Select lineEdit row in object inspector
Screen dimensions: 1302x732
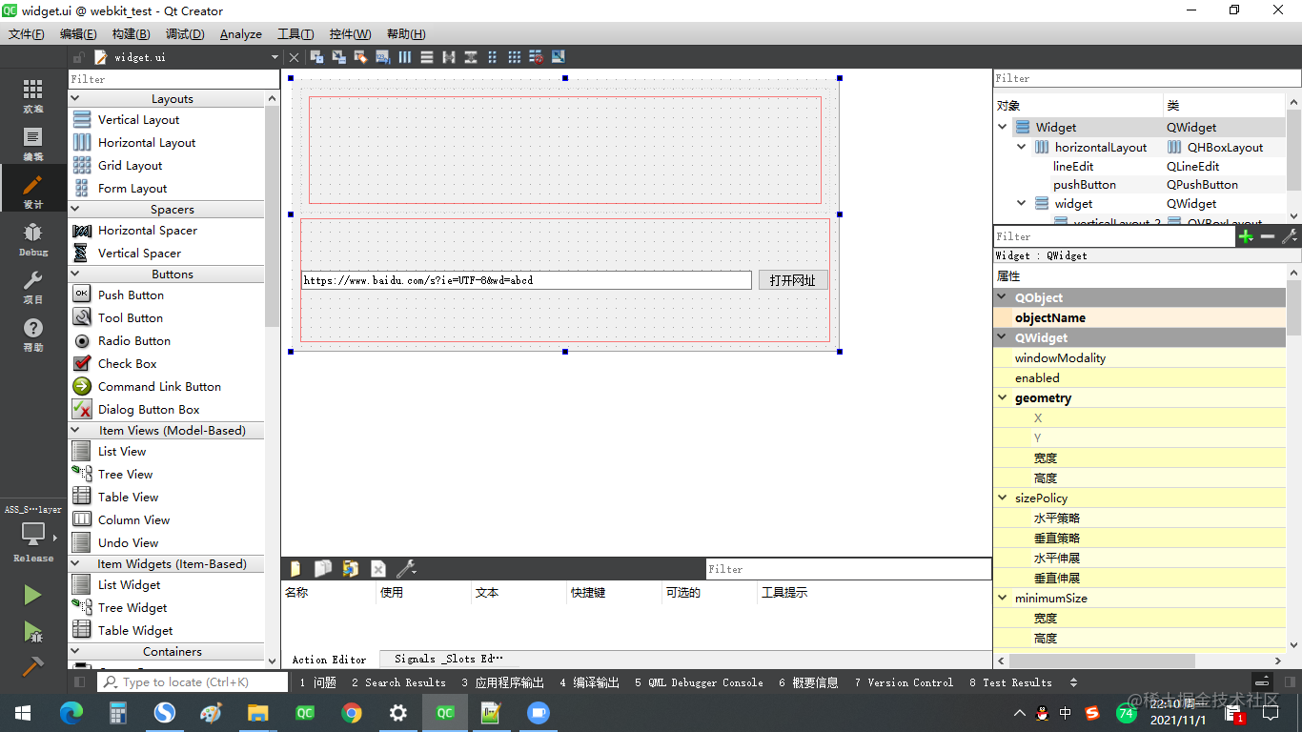point(1139,166)
